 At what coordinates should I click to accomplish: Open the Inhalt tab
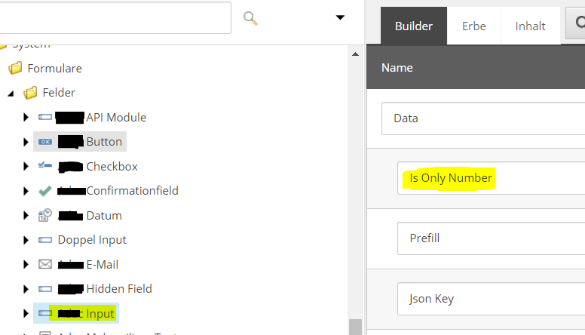(530, 26)
